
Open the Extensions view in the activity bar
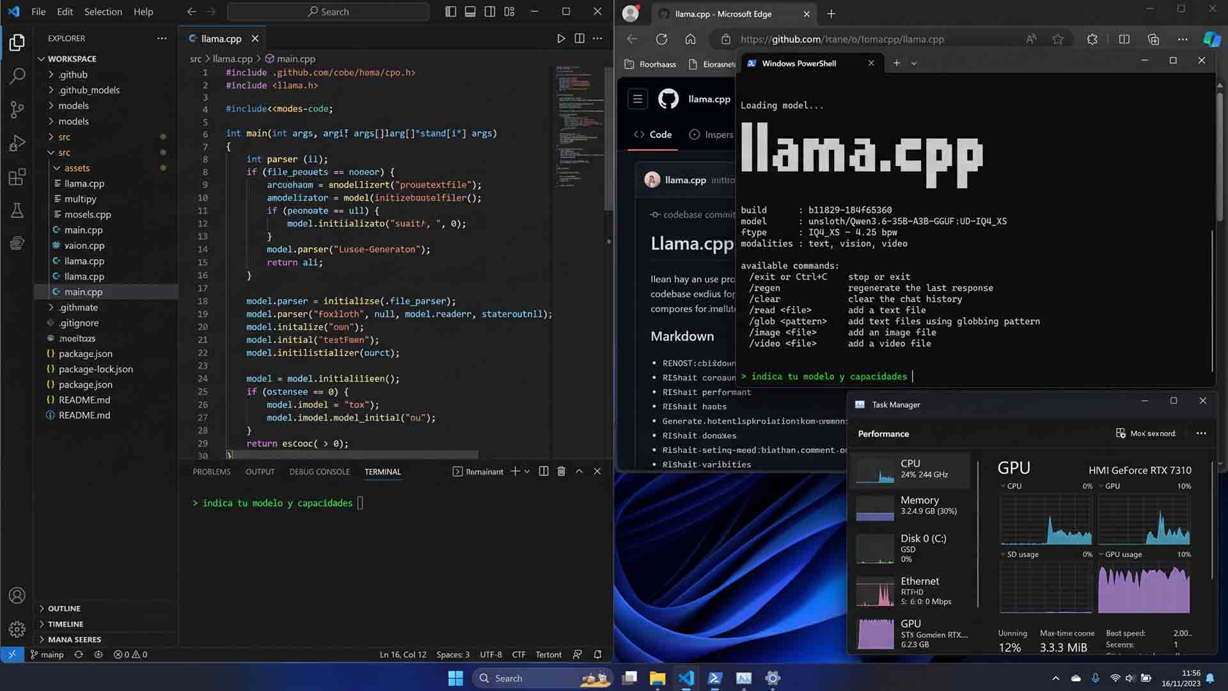[x=17, y=177]
